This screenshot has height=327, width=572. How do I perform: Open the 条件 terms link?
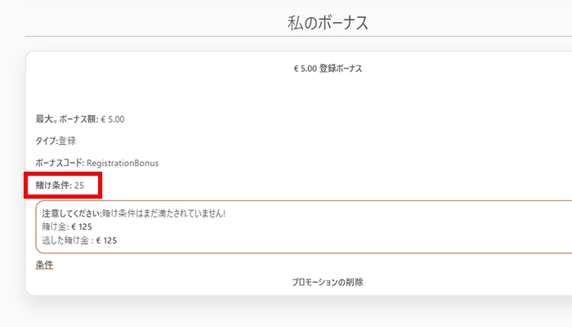[44, 265]
